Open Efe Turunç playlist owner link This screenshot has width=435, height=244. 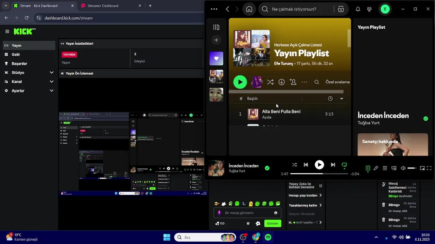coord(283,63)
